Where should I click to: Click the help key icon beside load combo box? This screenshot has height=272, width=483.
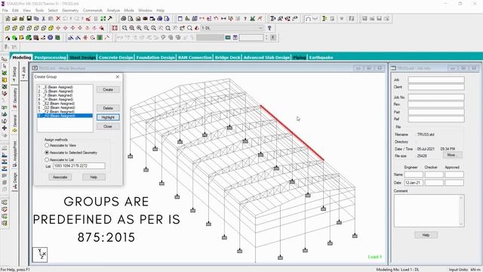pyautogui.click(x=269, y=28)
